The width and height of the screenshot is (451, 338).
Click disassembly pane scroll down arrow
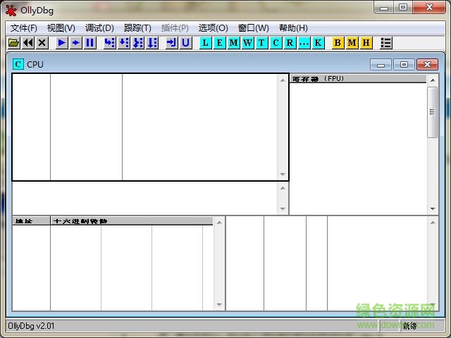pos(283,175)
